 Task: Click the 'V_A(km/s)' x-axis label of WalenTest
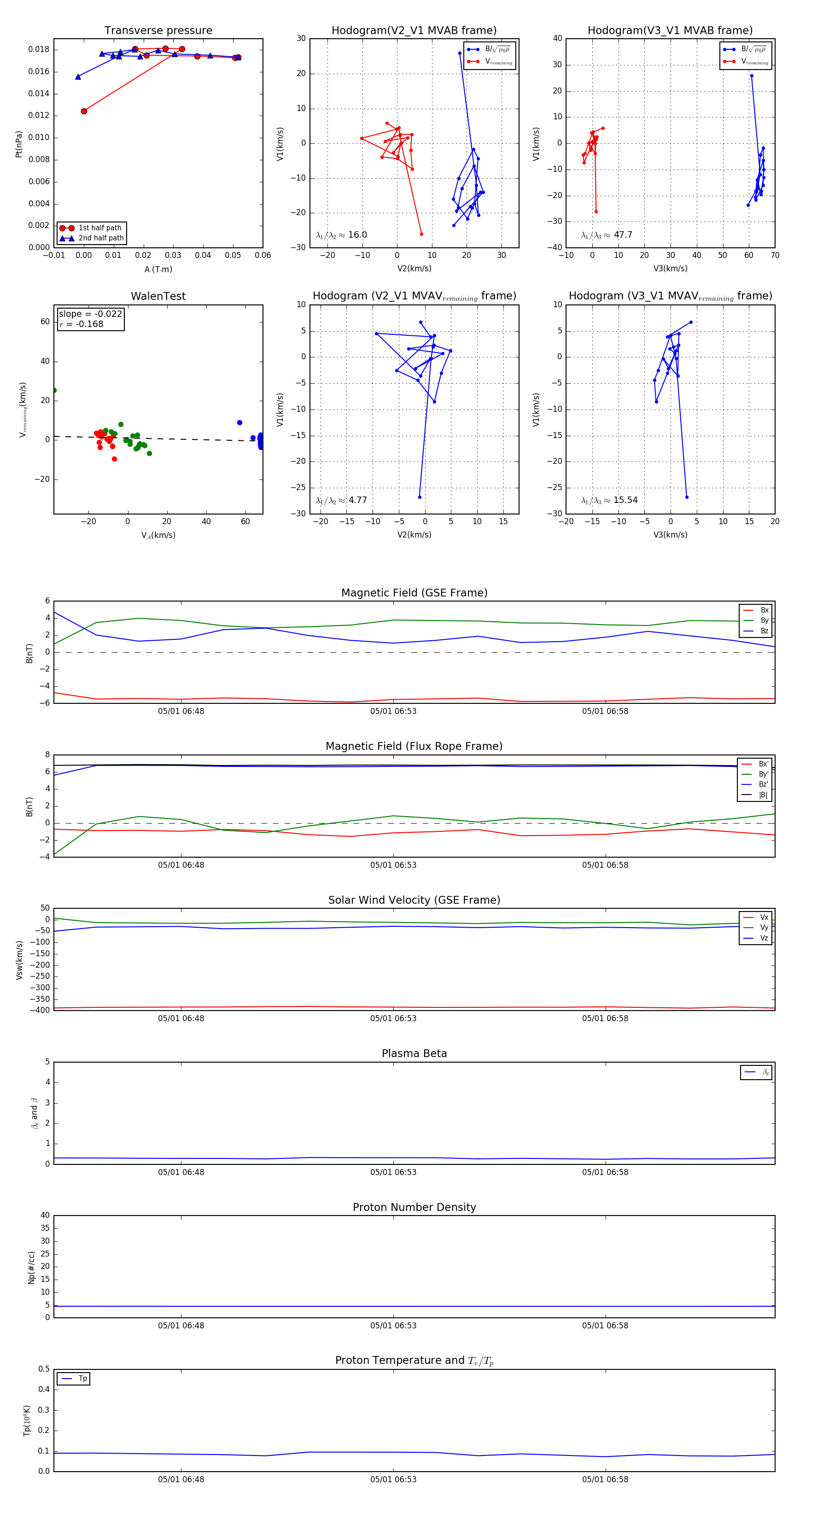[x=158, y=535]
